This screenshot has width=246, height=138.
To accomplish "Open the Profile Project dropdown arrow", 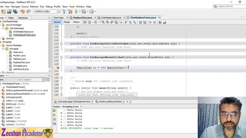I will click(x=95, y=11).
